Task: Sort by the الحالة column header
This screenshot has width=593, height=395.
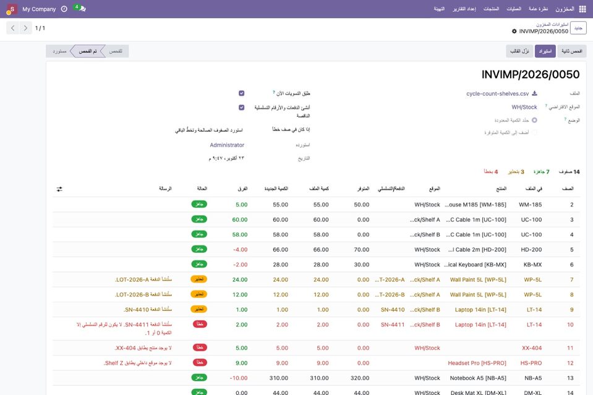Action: (202, 189)
